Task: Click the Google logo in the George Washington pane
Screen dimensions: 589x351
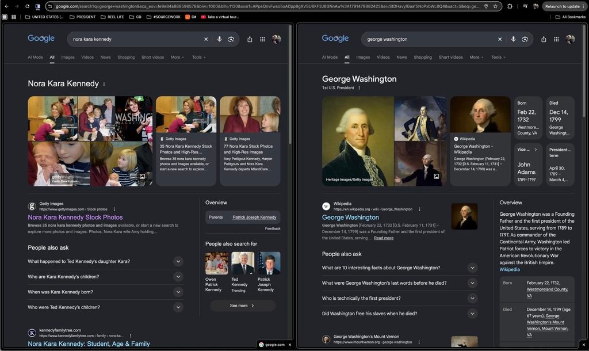Action: pos(335,39)
